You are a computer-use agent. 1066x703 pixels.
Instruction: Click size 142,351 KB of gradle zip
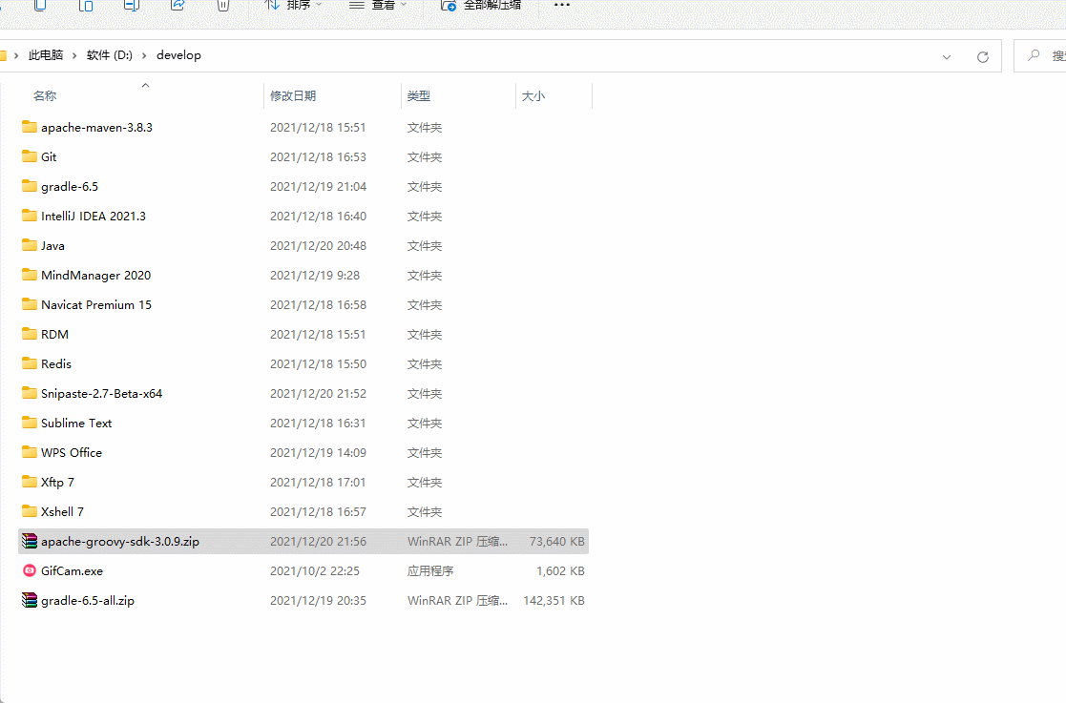[x=554, y=600]
